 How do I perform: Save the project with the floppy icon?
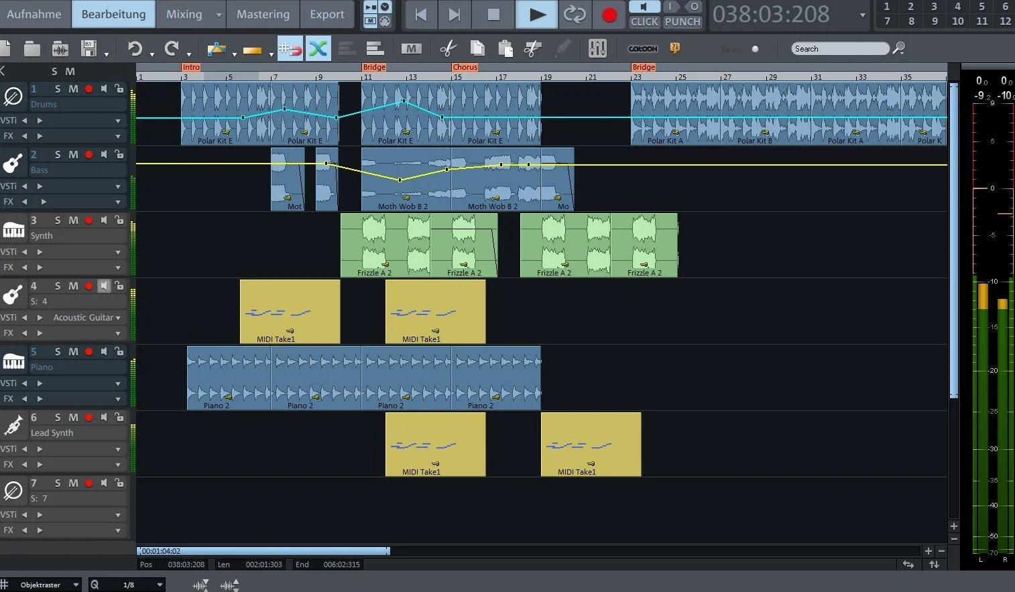tap(88, 48)
